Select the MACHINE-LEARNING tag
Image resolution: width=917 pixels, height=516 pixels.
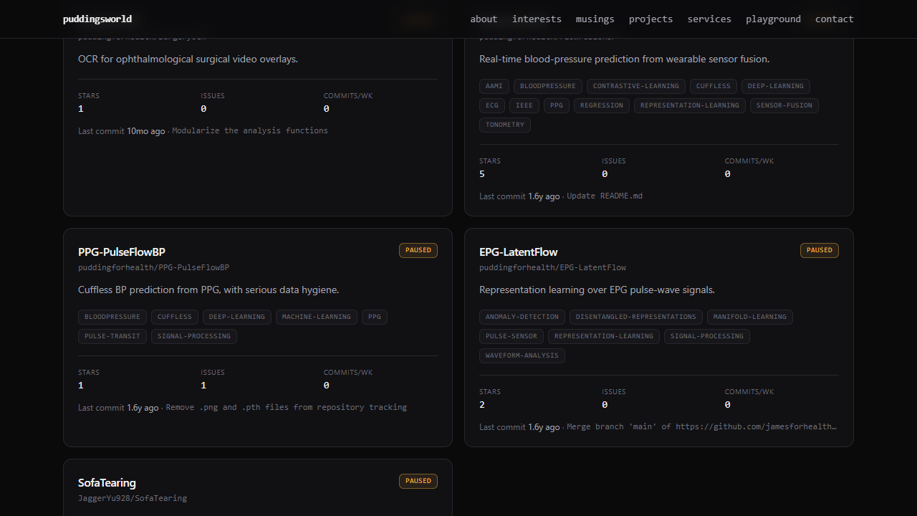(x=317, y=317)
